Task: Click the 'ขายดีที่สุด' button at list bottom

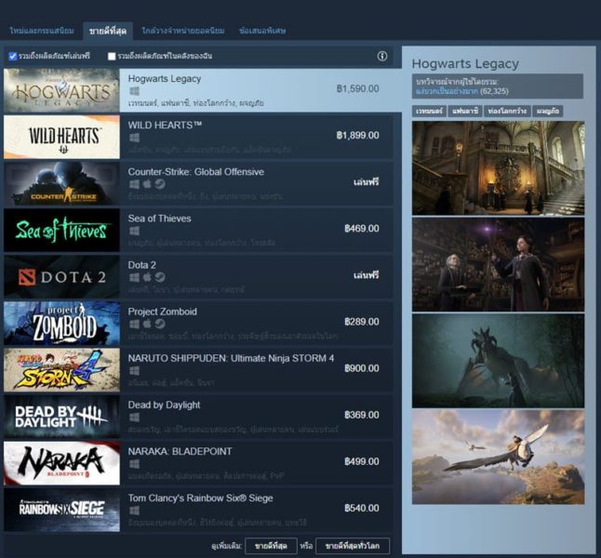Action: click(x=273, y=545)
